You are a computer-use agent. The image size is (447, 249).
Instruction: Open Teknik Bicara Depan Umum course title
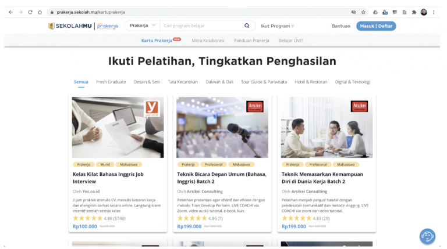coord(222,178)
